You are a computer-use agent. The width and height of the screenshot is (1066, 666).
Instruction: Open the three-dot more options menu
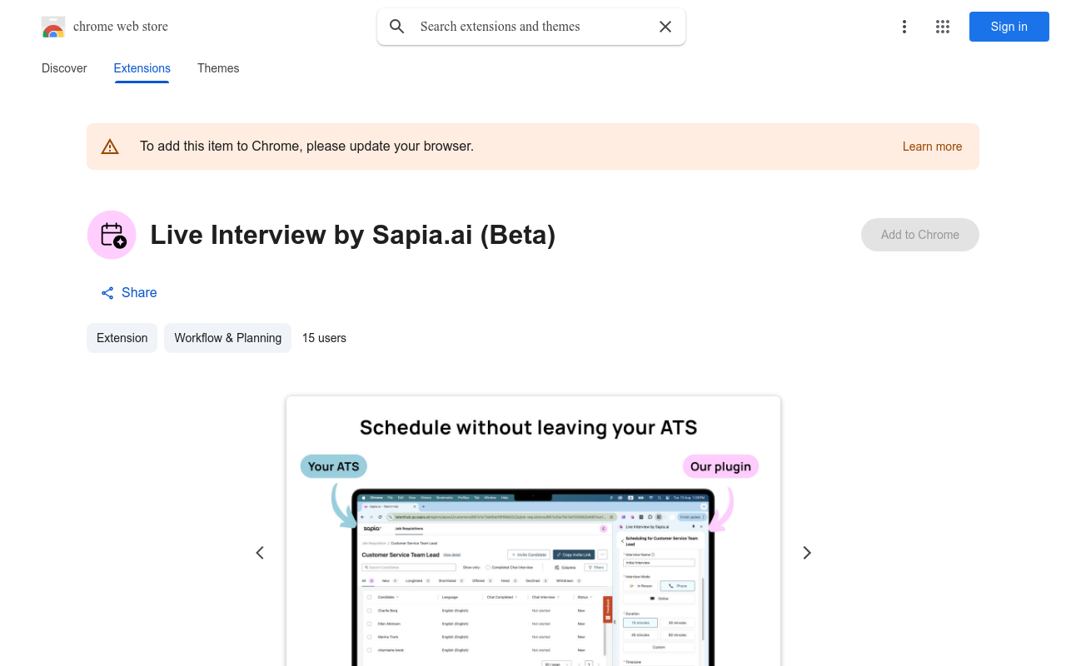904,27
